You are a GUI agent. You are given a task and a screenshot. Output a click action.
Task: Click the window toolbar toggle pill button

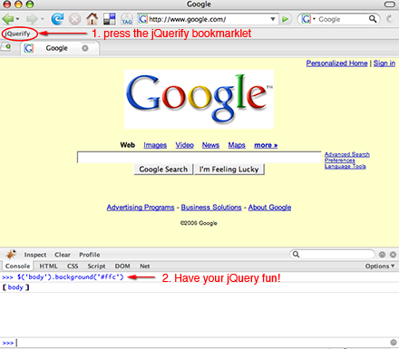[389, 5]
